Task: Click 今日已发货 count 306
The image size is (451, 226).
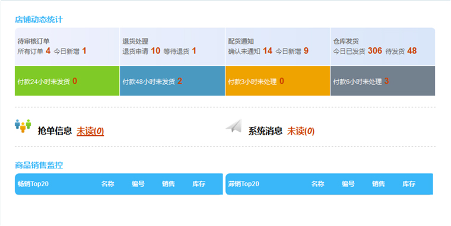Action: [375, 51]
